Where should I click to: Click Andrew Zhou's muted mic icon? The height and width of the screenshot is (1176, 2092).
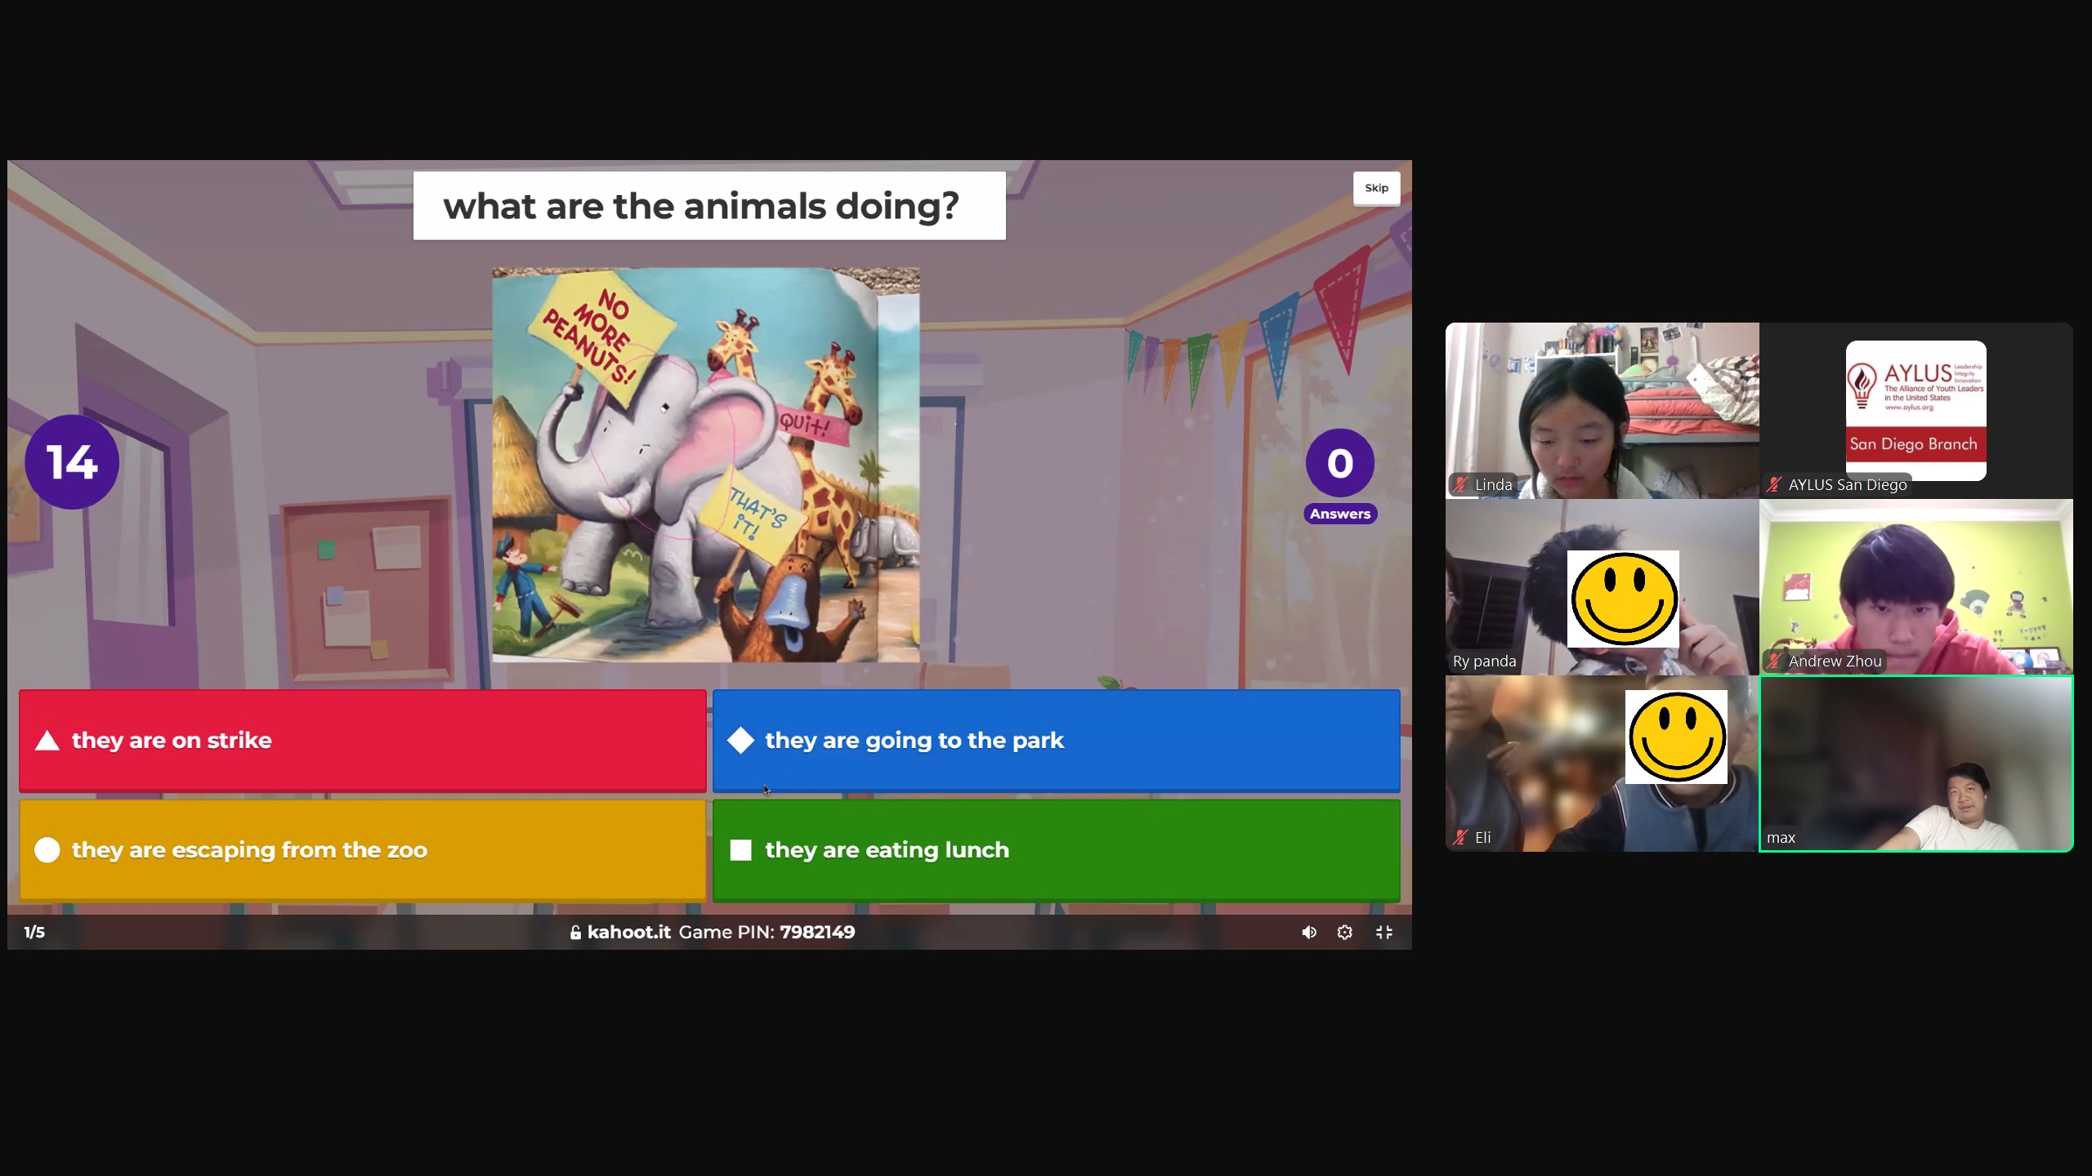pyautogui.click(x=1773, y=661)
